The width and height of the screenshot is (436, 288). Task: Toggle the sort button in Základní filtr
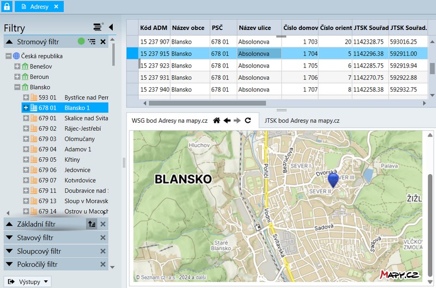coord(92,224)
